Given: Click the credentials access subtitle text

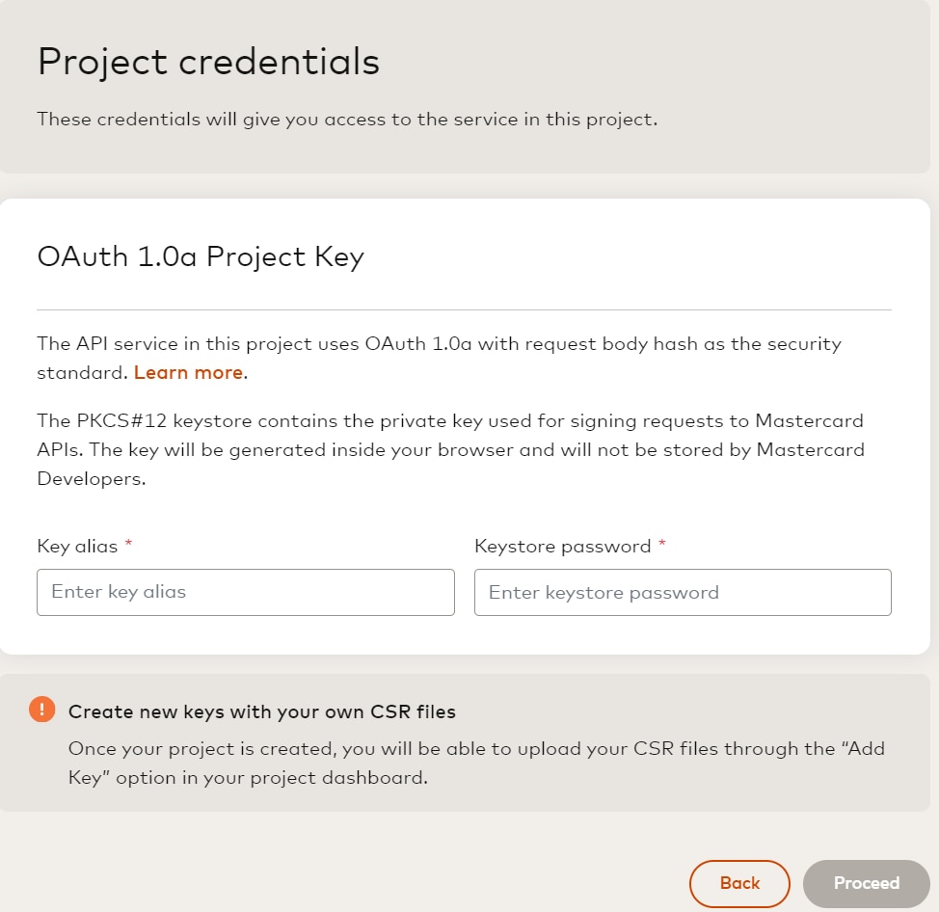Looking at the screenshot, I should coord(347,121).
